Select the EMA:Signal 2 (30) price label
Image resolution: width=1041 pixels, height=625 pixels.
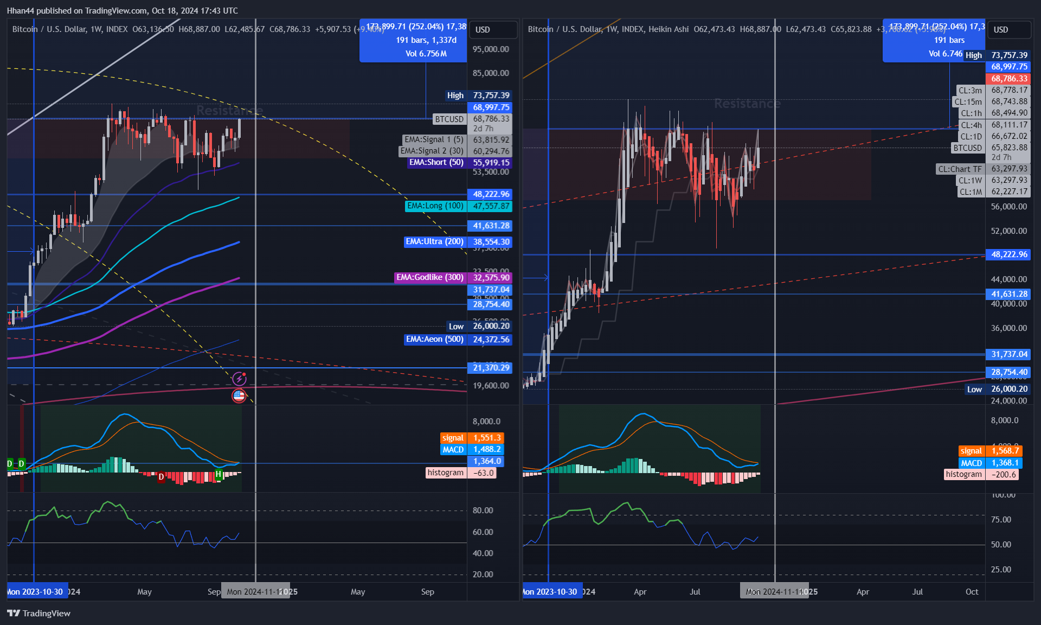455,151
